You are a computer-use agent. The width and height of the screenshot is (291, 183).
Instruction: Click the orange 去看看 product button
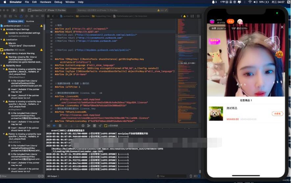pos(278,114)
